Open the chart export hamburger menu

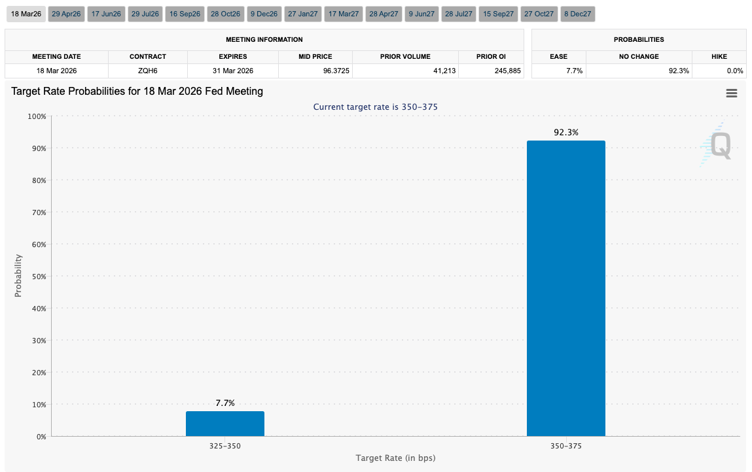coord(731,93)
